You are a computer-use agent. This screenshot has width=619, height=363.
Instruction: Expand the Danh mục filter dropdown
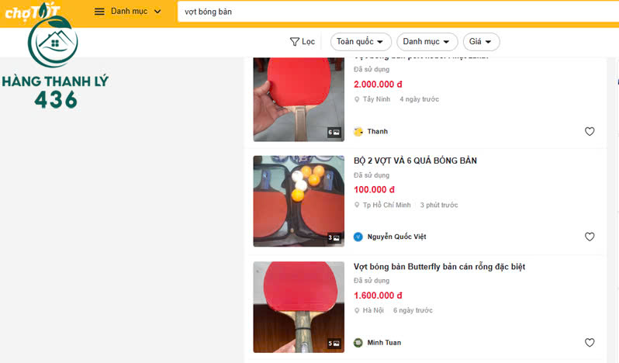[x=427, y=42]
